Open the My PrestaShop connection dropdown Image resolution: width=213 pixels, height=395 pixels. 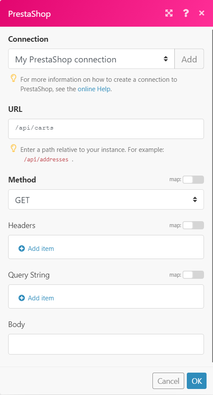coord(91,59)
